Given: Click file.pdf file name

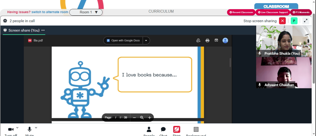Looking at the screenshot, I should tap(38, 40).
